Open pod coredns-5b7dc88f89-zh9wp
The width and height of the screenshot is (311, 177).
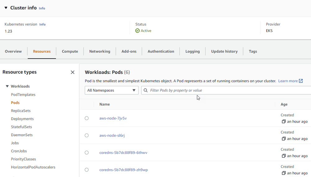point(123,170)
